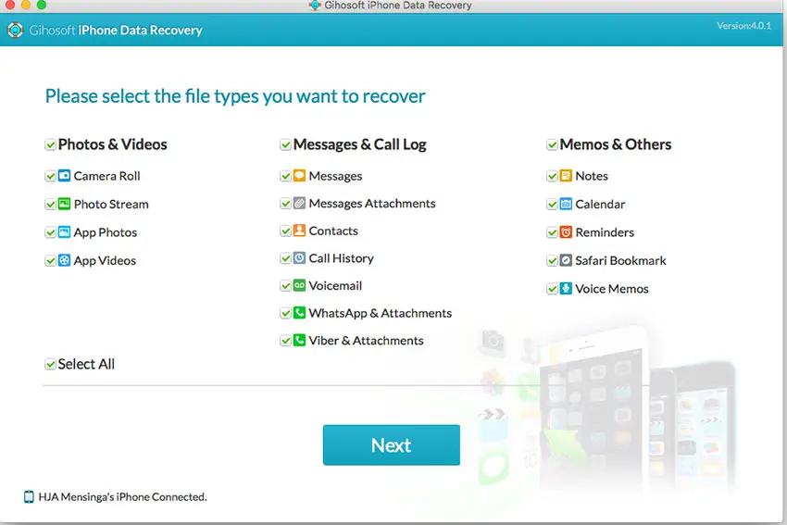The height and width of the screenshot is (525, 787).
Task: Click the 'Safari Bookmark' label
Action: click(x=621, y=260)
